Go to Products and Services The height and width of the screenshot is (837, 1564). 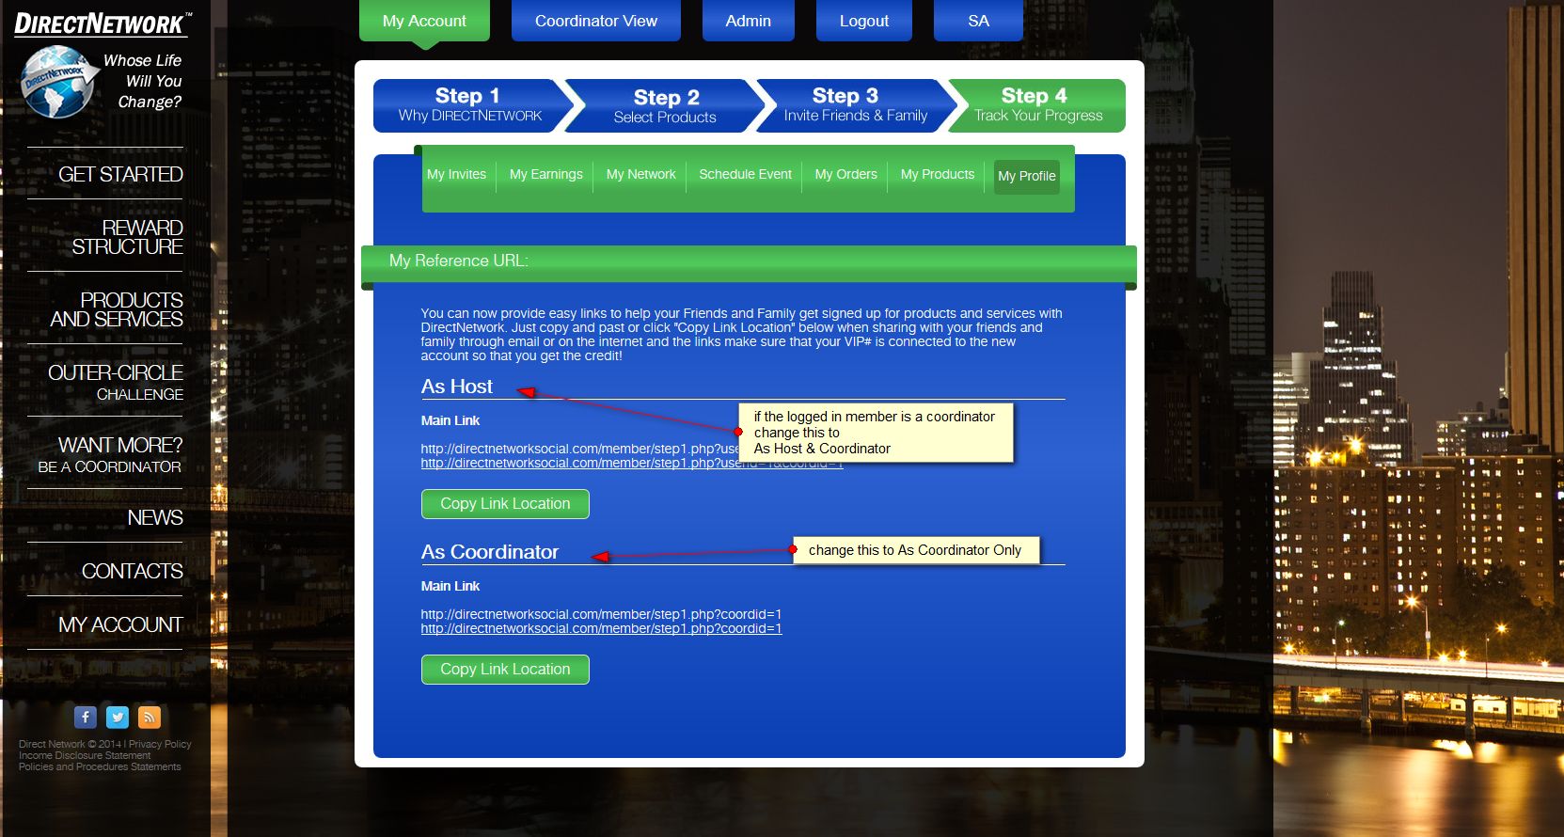point(117,309)
